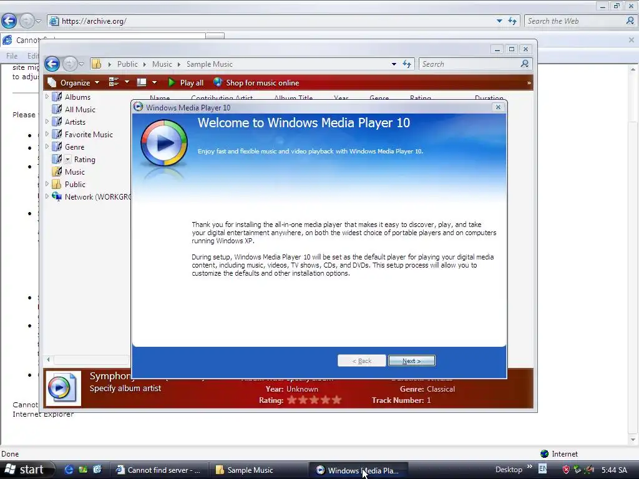Expand the Artists tree node

pos(47,122)
